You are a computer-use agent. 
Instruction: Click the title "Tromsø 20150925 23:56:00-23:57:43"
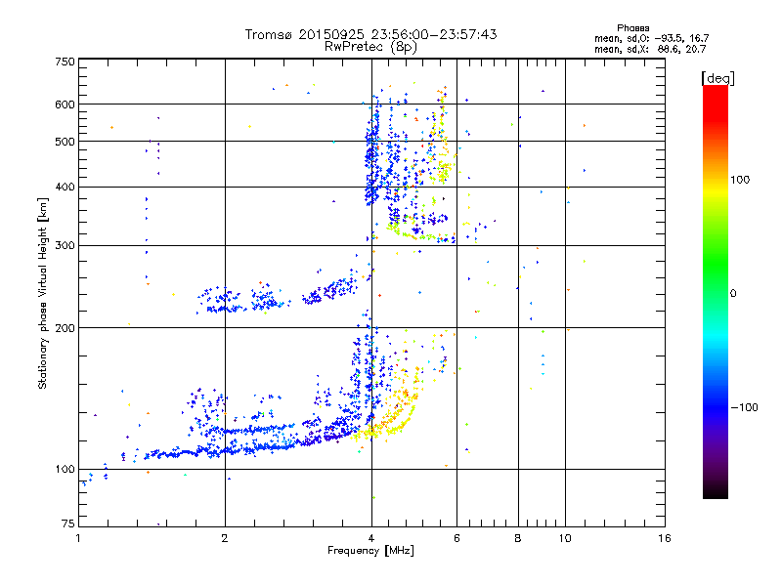(370, 34)
